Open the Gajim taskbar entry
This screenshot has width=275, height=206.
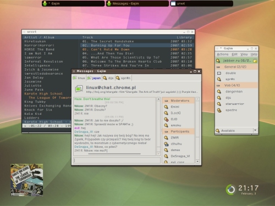coord(73,3)
